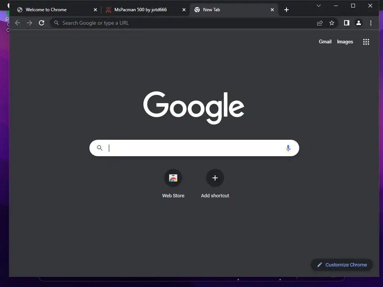Click the forward navigation arrow
This screenshot has height=287, width=383.
click(x=30, y=23)
